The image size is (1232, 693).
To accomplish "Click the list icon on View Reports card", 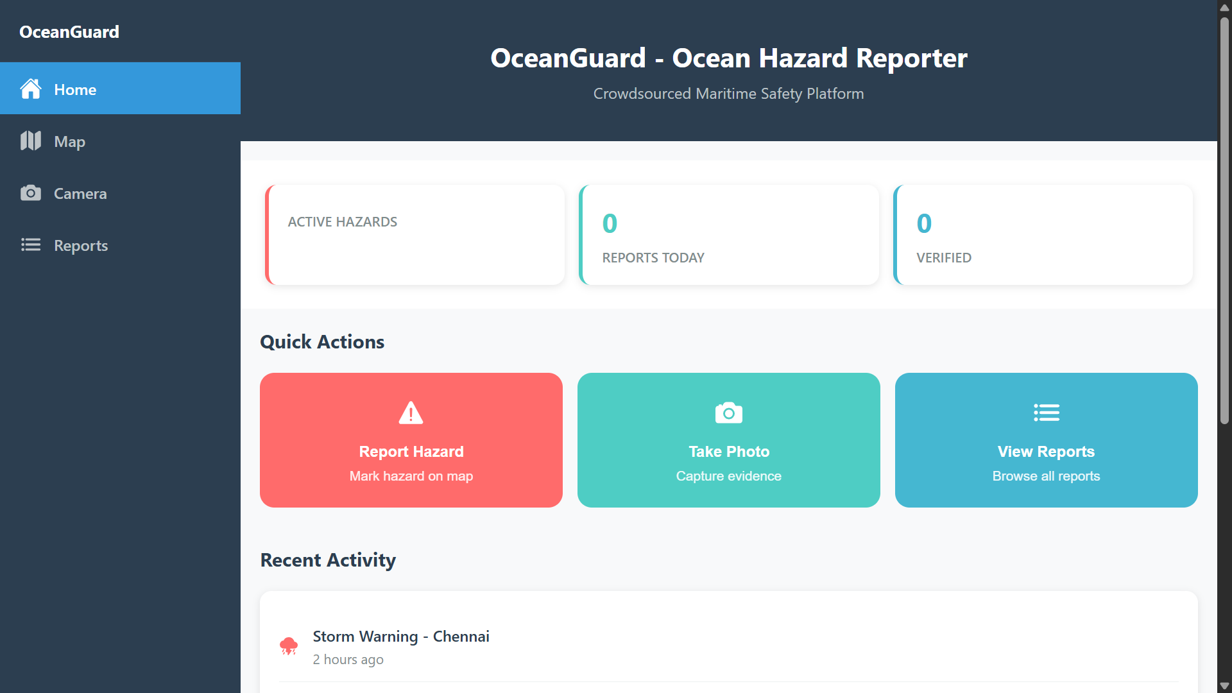I will pyautogui.click(x=1046, y=413).
